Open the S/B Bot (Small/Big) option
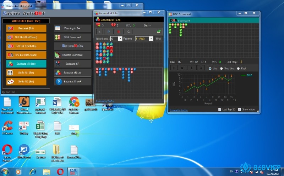Viewport: 284px width, 176px height. coord(26,46)
